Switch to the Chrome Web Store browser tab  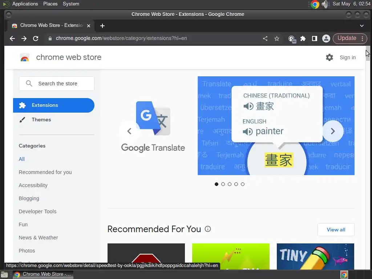click(51, 26)
